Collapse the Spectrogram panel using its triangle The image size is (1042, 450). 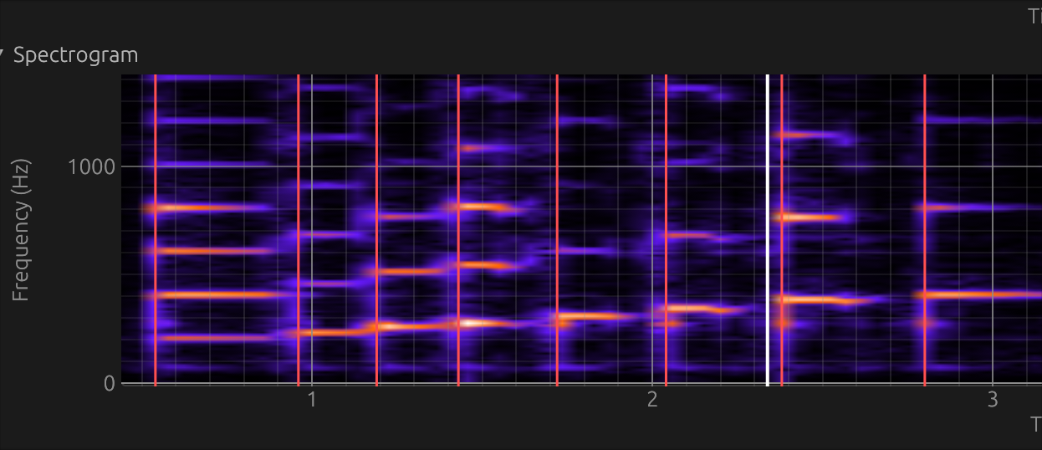3,55
